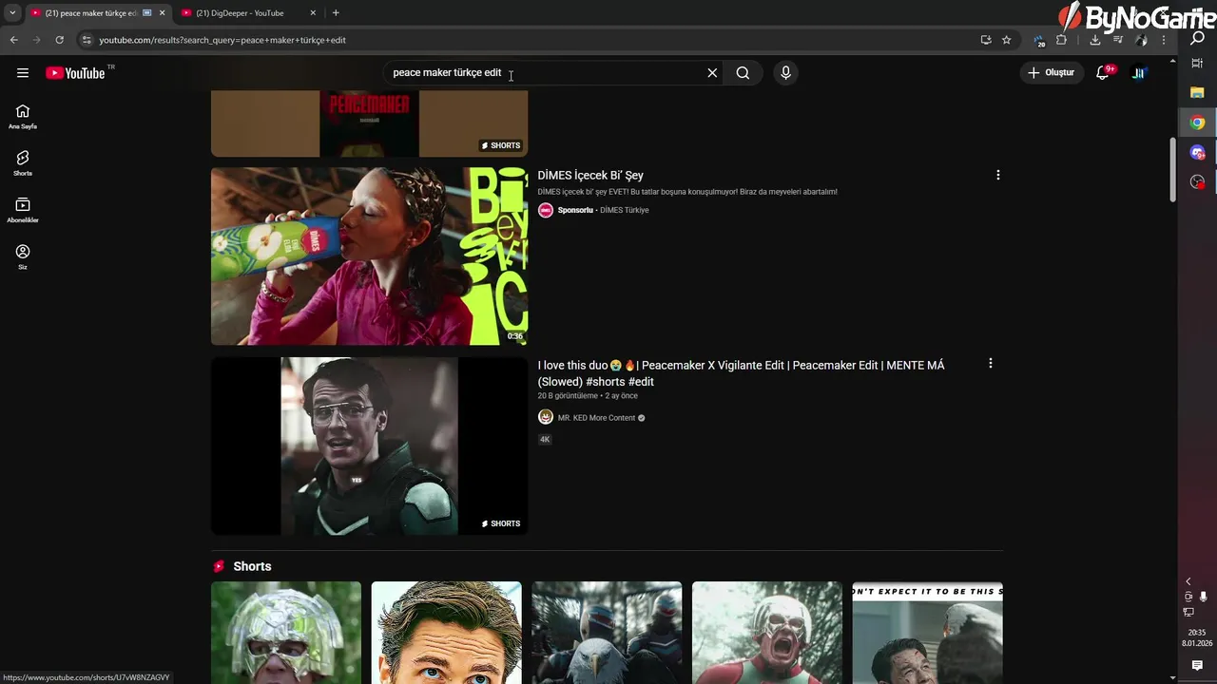Click the Oluştur create button
The width and height of the screenshot is (1217, 684).
tap(1051, 73)
